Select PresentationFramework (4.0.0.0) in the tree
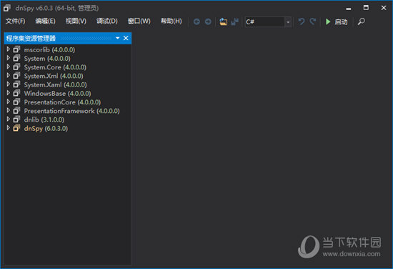 coord(72,111)
